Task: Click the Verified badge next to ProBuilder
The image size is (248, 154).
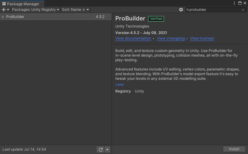Action: [156, 19]
